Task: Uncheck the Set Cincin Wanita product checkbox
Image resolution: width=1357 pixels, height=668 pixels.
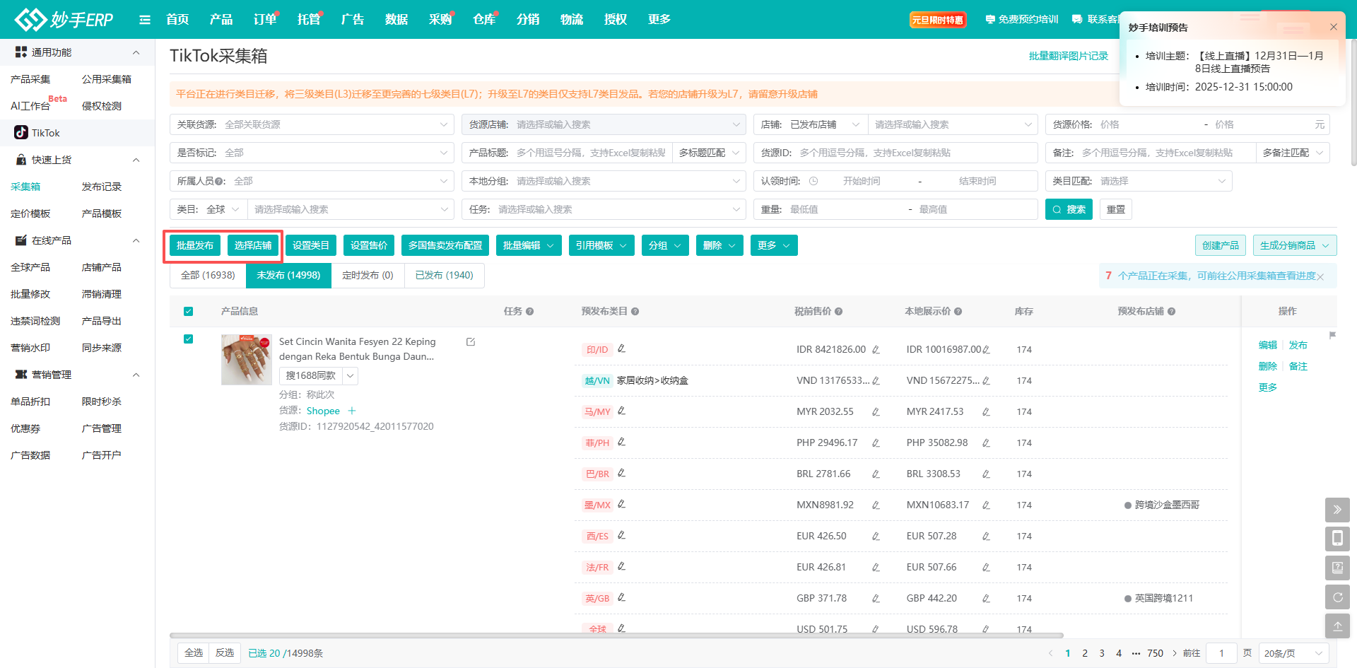Action: pos(188,339)
